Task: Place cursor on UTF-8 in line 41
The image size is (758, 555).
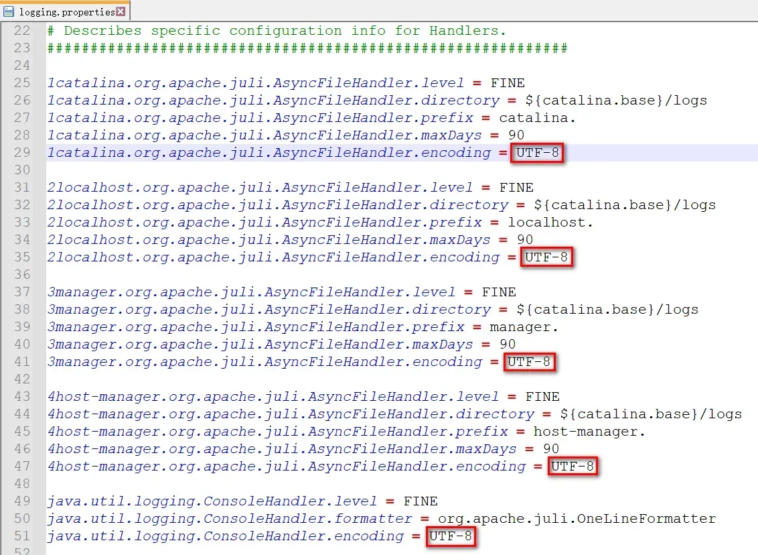Action: coord(529,362)
